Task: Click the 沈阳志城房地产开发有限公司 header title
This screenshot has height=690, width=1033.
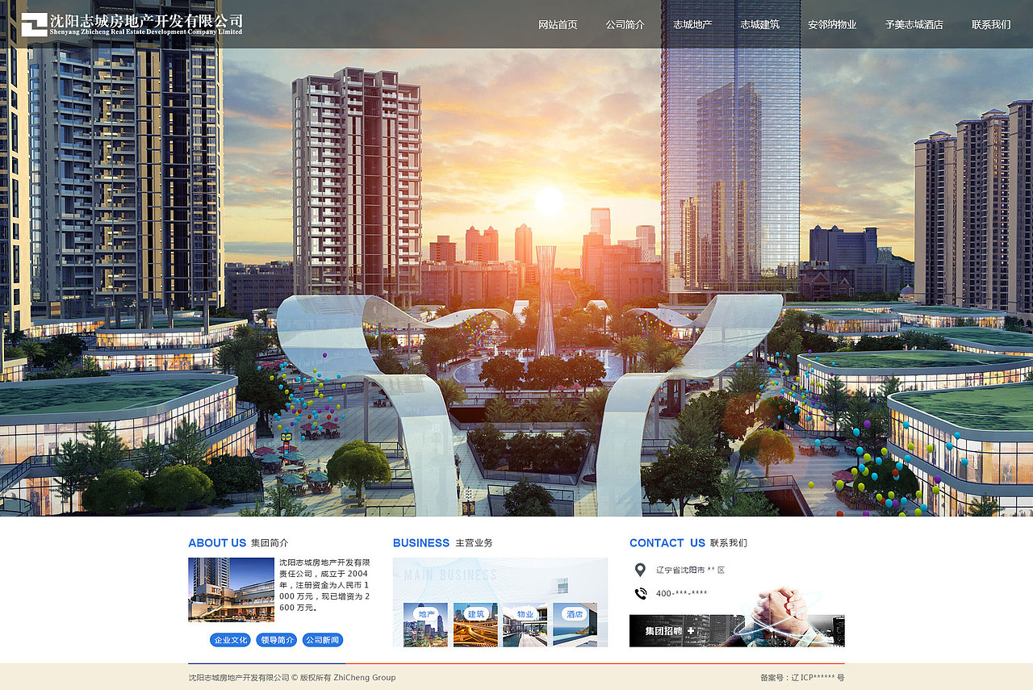Action: click(146, 23)
